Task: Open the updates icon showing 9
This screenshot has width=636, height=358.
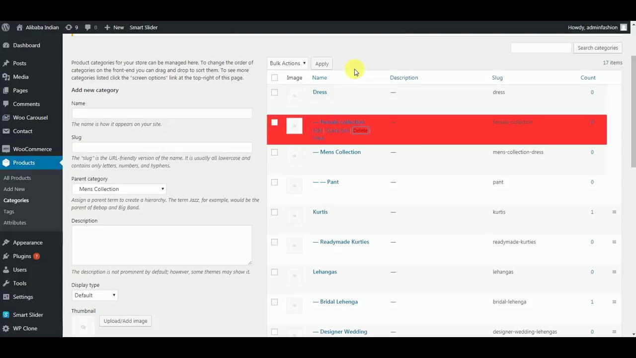Action: 69,27
